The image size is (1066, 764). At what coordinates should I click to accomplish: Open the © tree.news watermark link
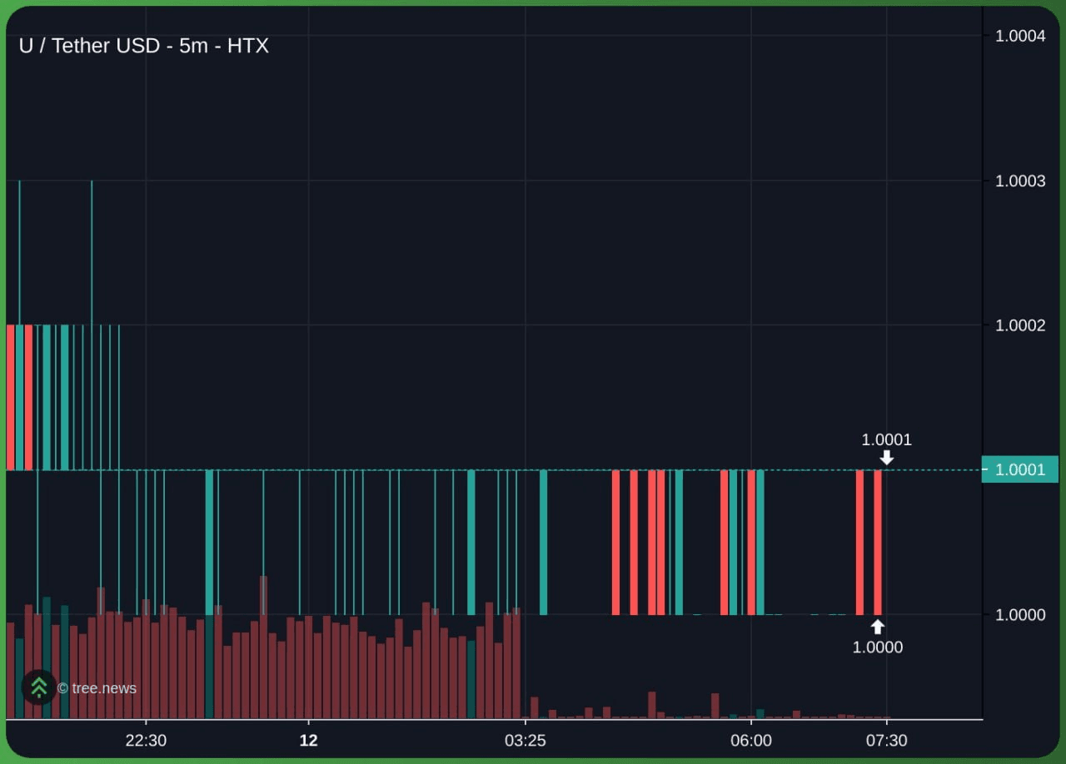click(x=97, y=688)
